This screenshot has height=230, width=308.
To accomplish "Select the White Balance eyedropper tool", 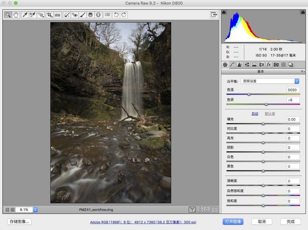I will pyautogui.click(x=25, y=15).
